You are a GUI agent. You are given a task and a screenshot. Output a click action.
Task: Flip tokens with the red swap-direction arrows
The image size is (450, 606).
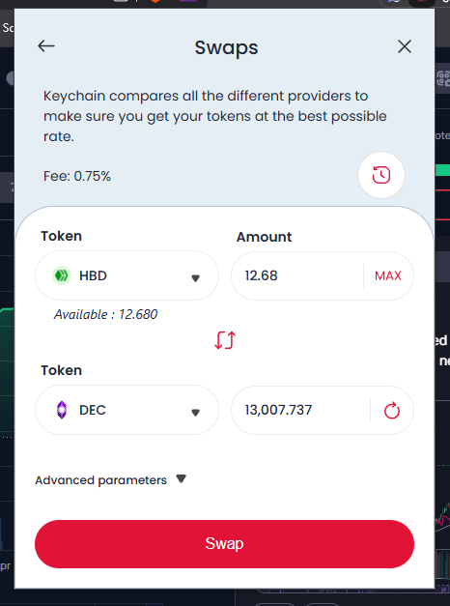(x=225, y=340)
